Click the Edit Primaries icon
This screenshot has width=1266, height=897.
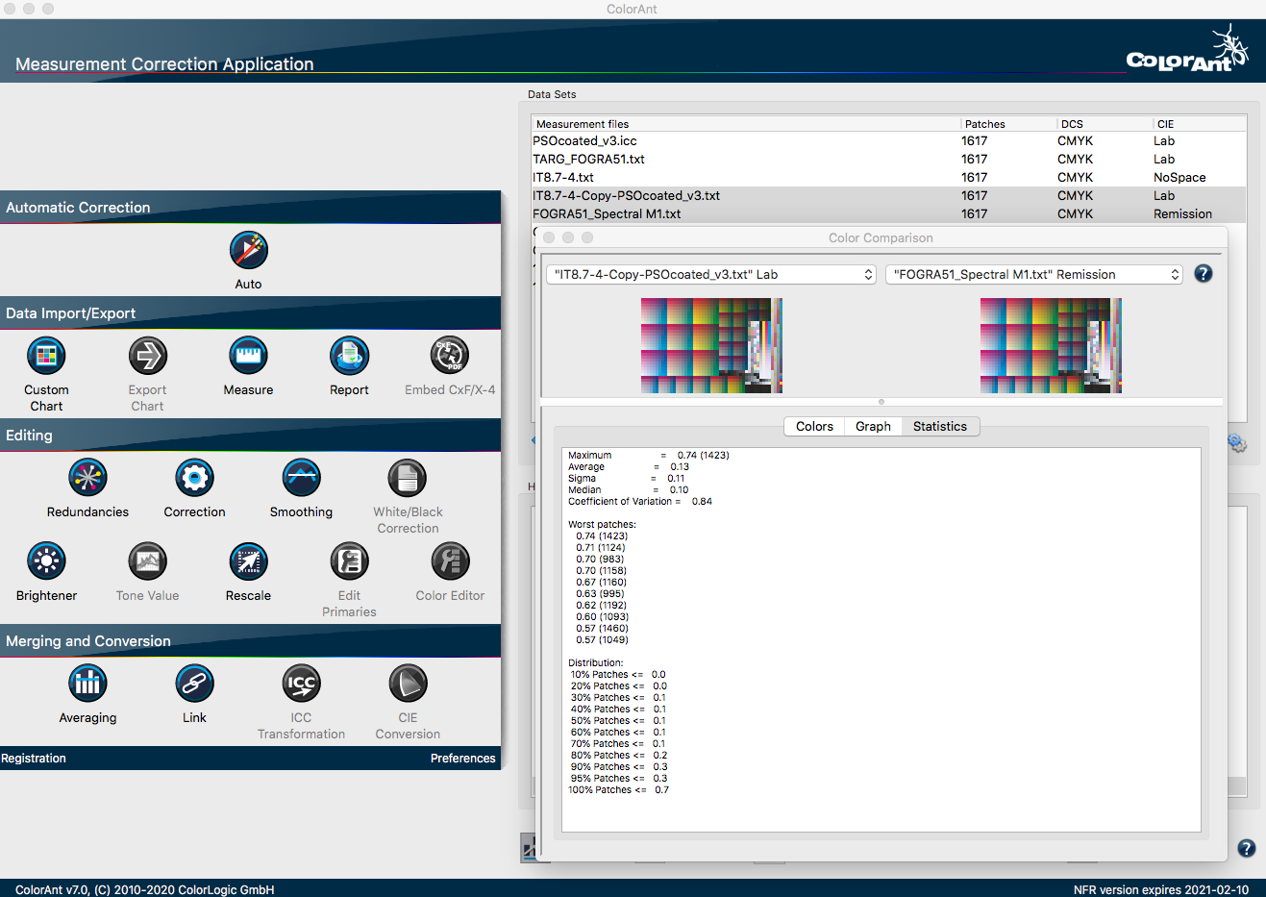(349, 561)
